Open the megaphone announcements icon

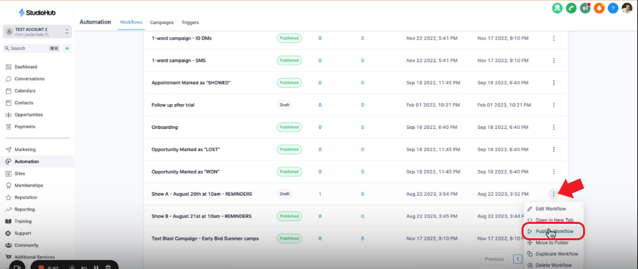(x=585, y=8)
